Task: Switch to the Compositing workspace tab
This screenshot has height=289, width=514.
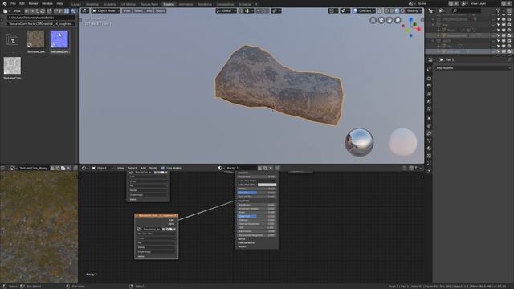Action: tap(225, 4)
